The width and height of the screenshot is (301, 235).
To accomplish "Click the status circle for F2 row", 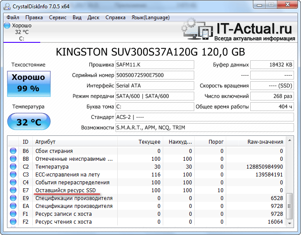I will pos(13,221).
